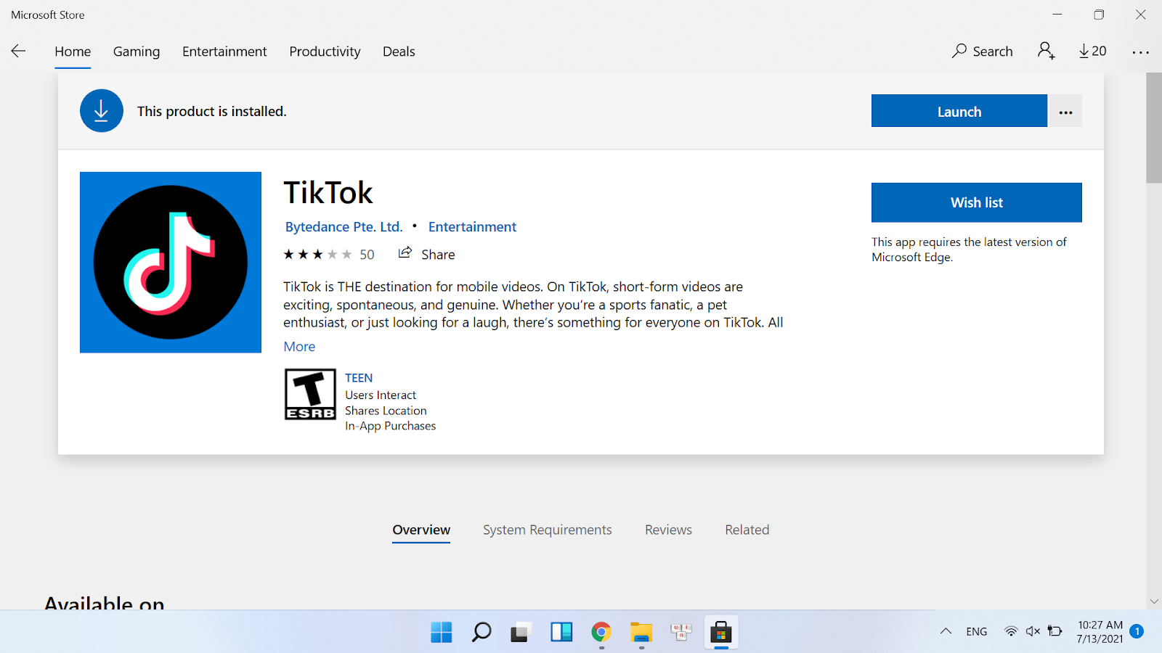Open Task View on taskbar

521,632
